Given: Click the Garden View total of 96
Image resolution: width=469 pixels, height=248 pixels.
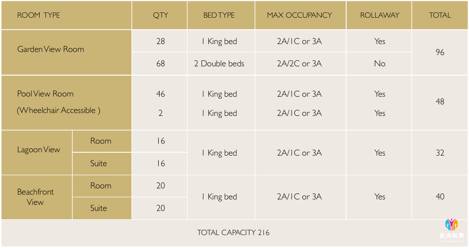Looking at the screenshot, I should click(x=440, y=52).
